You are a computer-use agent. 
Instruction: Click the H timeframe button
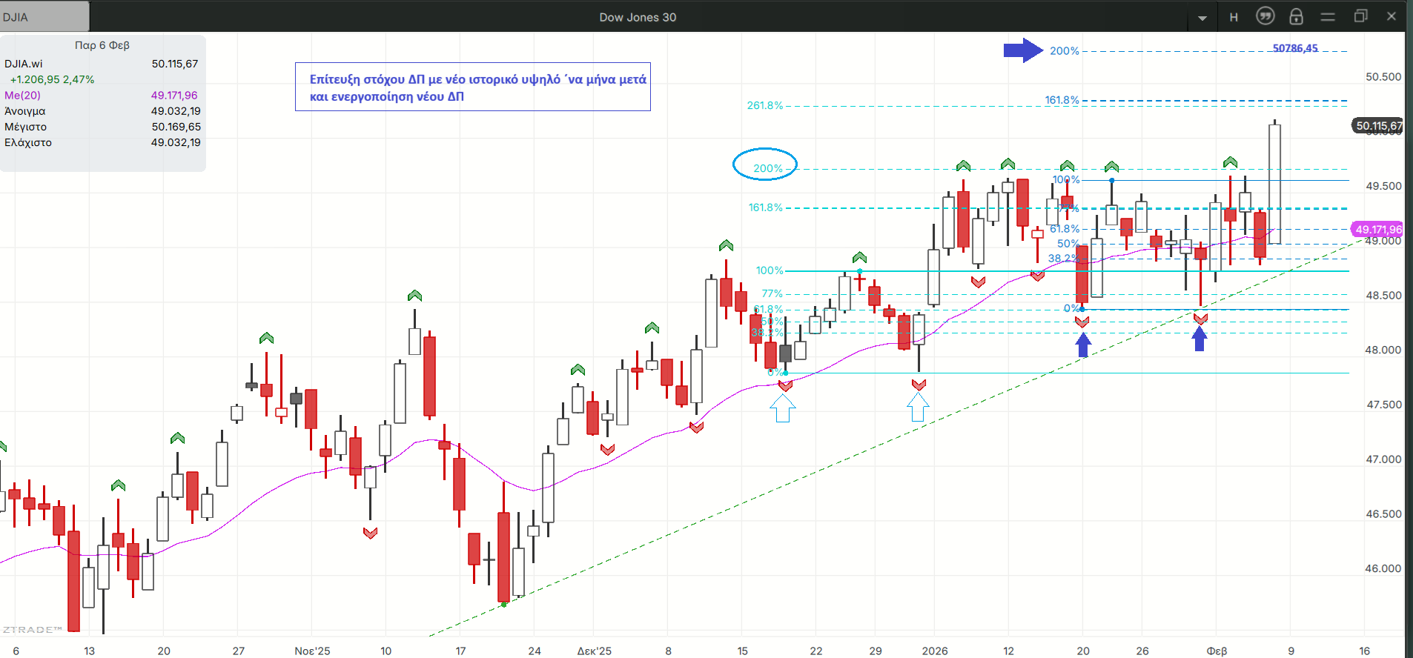tap(1234, 17)
